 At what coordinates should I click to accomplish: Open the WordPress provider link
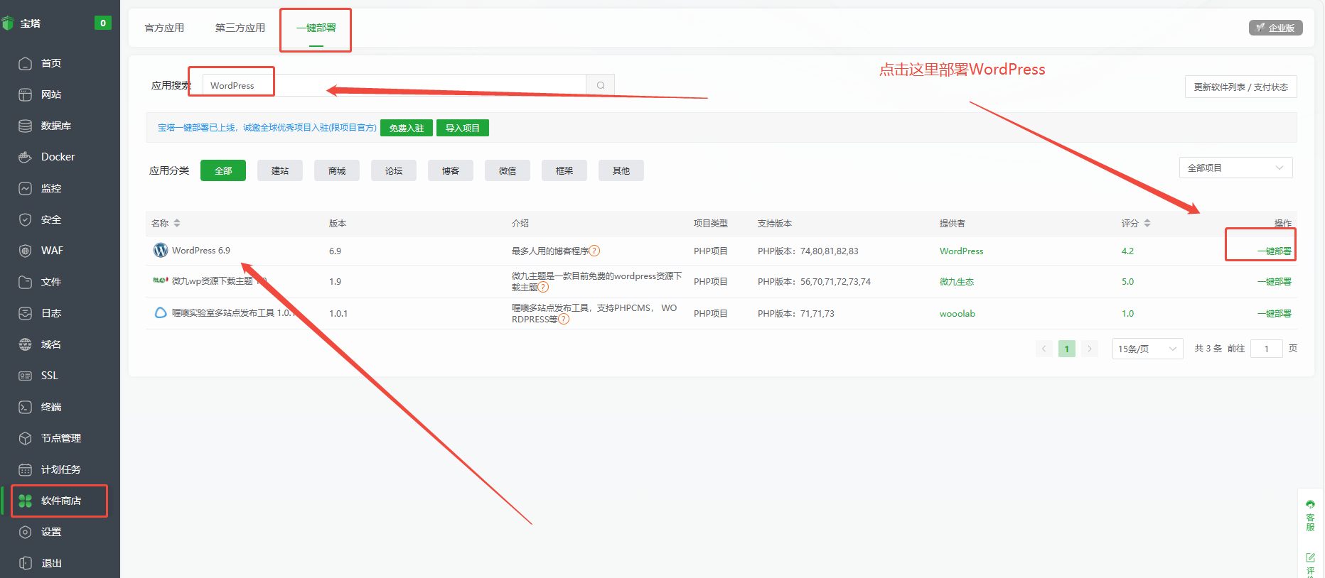(962, 251)
